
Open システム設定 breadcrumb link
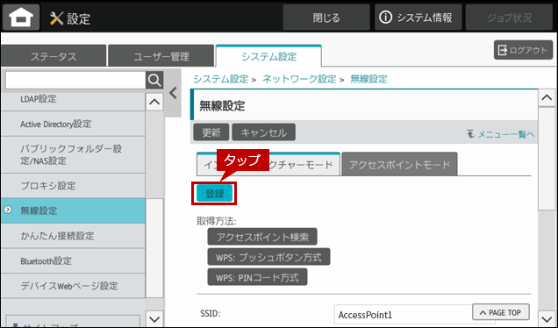click(220, 79)
